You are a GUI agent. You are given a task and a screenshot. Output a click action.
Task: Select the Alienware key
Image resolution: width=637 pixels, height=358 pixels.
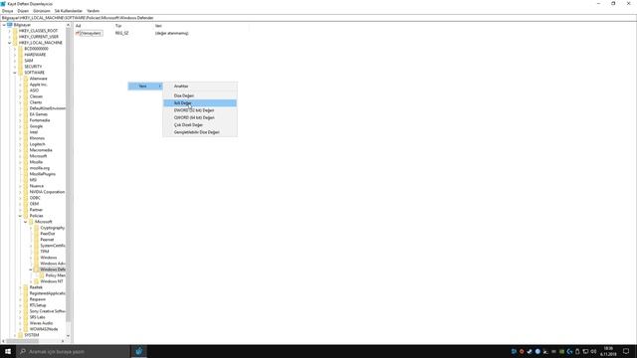pyautogui.click(x=38, y=79)
